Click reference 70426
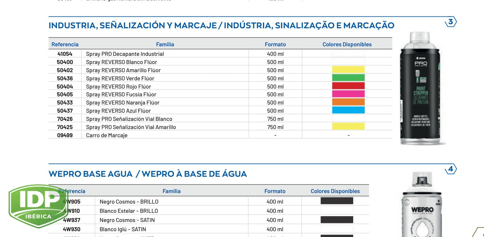The width and height of the screenshot is (484, 237). [x=65, y=119]
